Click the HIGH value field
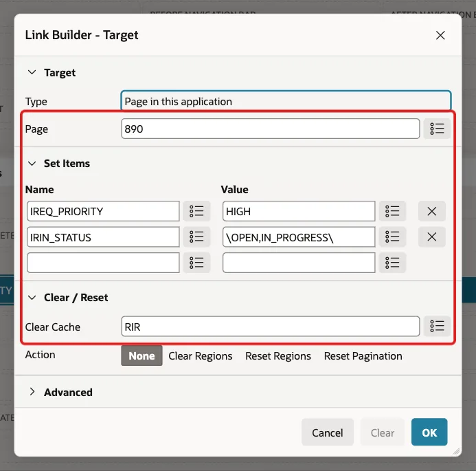This screenshot has height=471, width=476. click(x=299, y=211)
